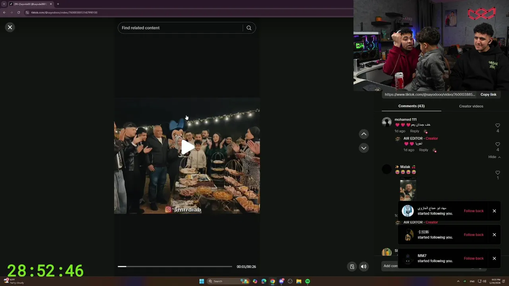
Task: Open Spotify from the taskbar
Action: coord(307,281)
